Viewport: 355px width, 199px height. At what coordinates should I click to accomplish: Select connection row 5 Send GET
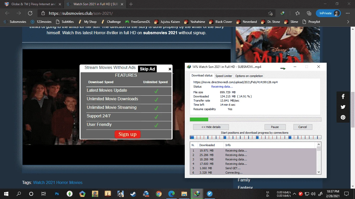coord(253,168)
